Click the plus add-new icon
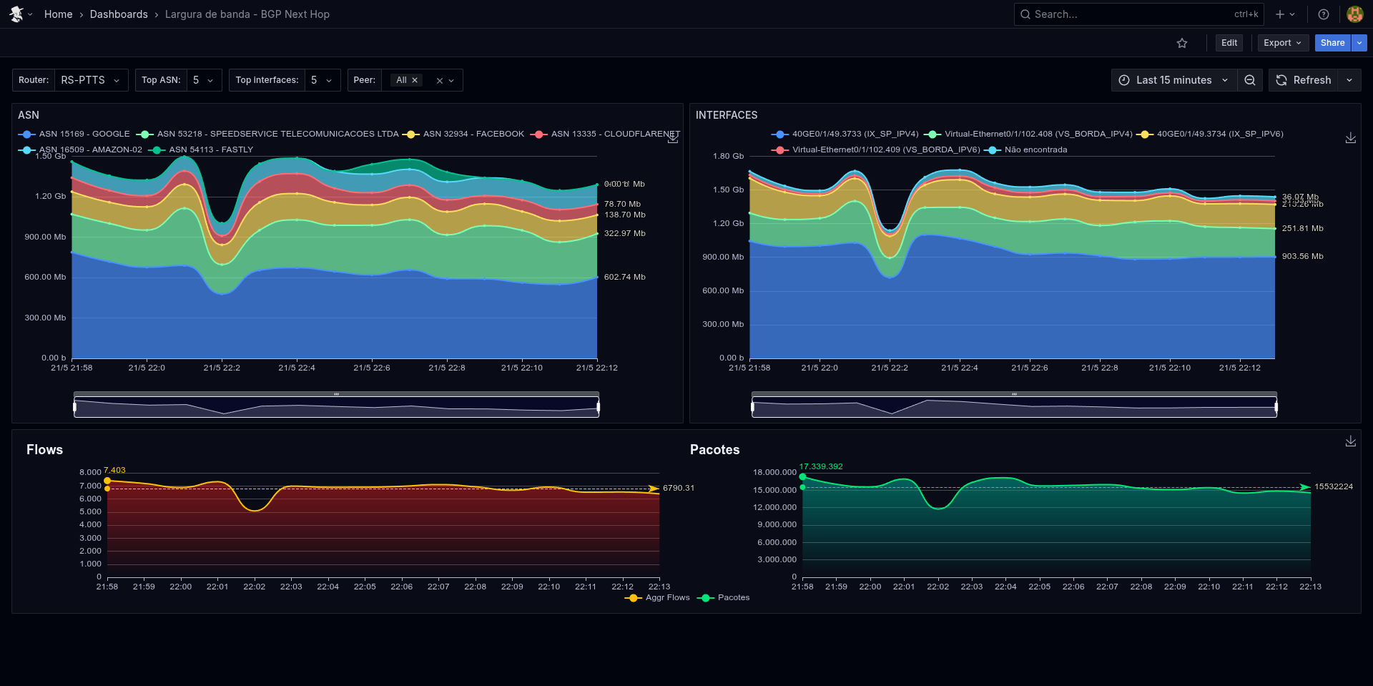The width and height of the screenshot is (1373, 686). pyautogui.click(x=1280, y=14)
